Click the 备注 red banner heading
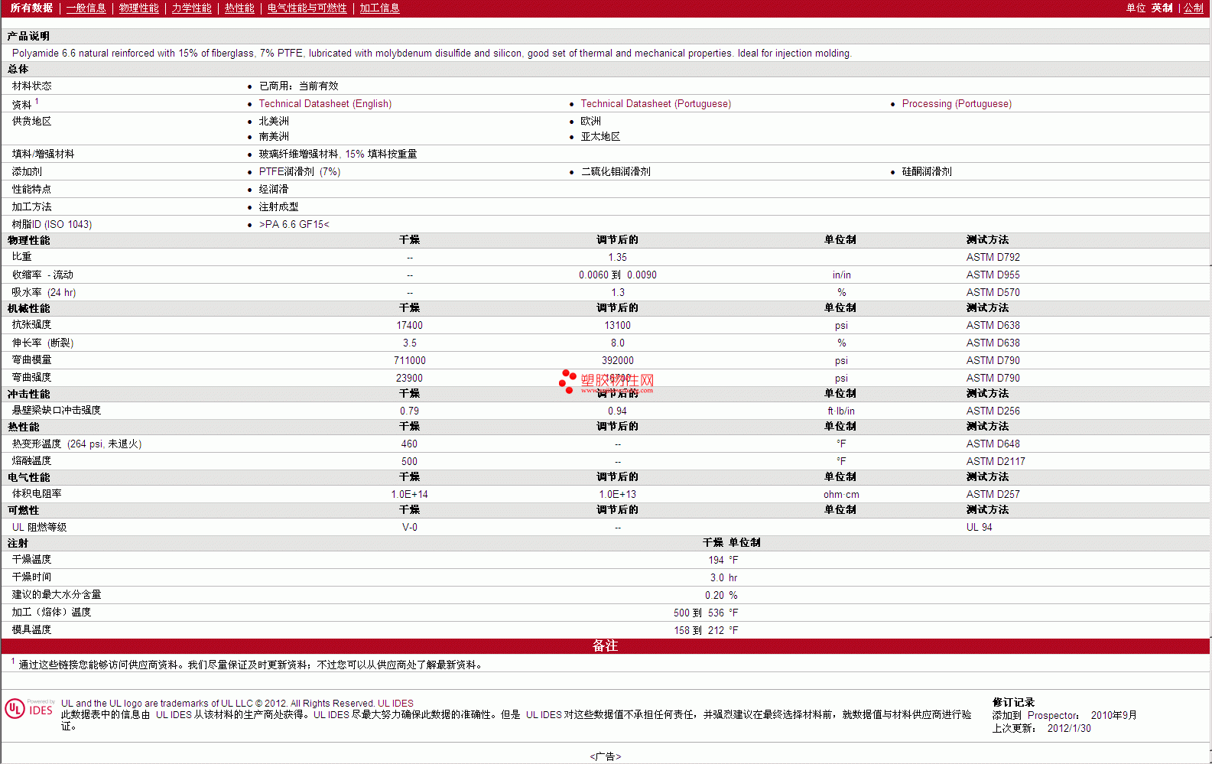Screen dimensions: 1212x764 pos(605,645)
